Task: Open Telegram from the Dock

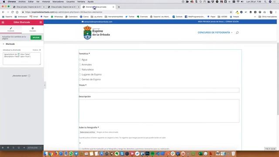Action: click(76, 154)
